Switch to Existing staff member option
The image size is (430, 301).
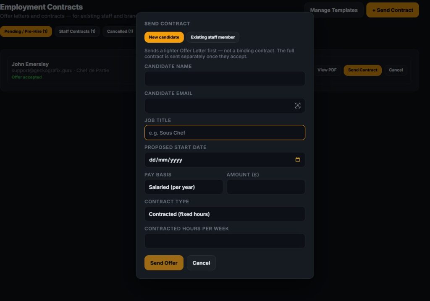tap(213, 37)
